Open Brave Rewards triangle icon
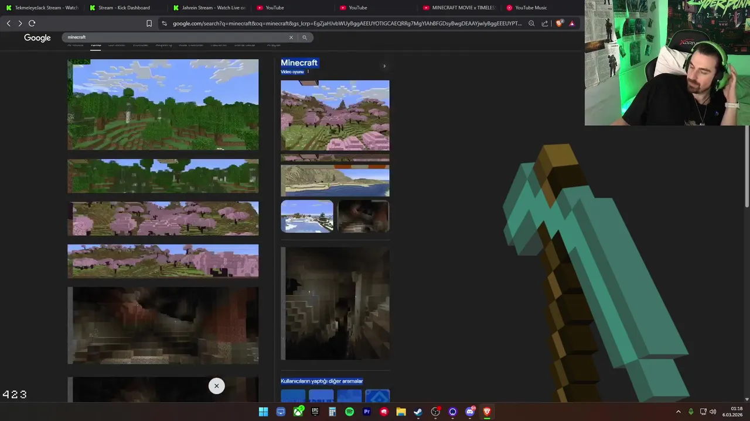Viewport: 750px width, 421px height. [572, 23]
